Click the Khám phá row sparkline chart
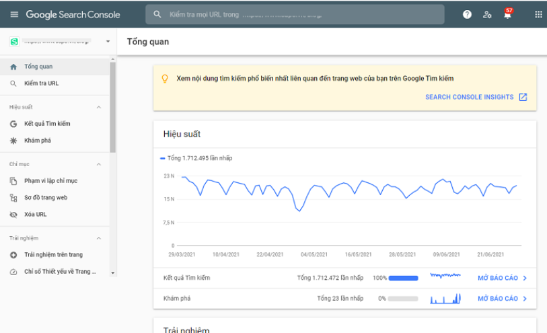Image resolution: width=547 pixels, height=333 pixels. click(x=445, y=299)
